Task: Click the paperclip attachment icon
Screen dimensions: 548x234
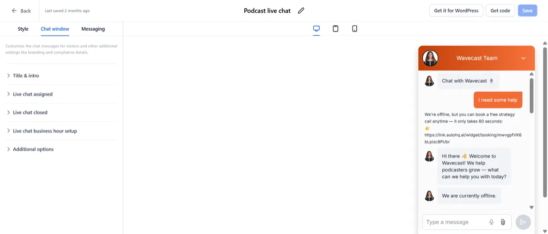Action: click(x=503, y=222)
